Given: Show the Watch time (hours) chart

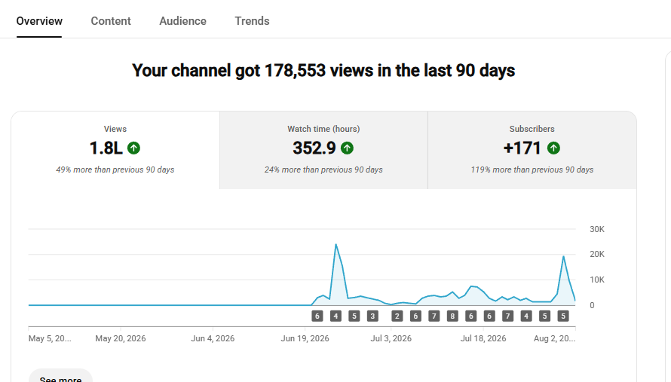Looking at the screenshot, I should pyautogui.click(x=323, y=150).
